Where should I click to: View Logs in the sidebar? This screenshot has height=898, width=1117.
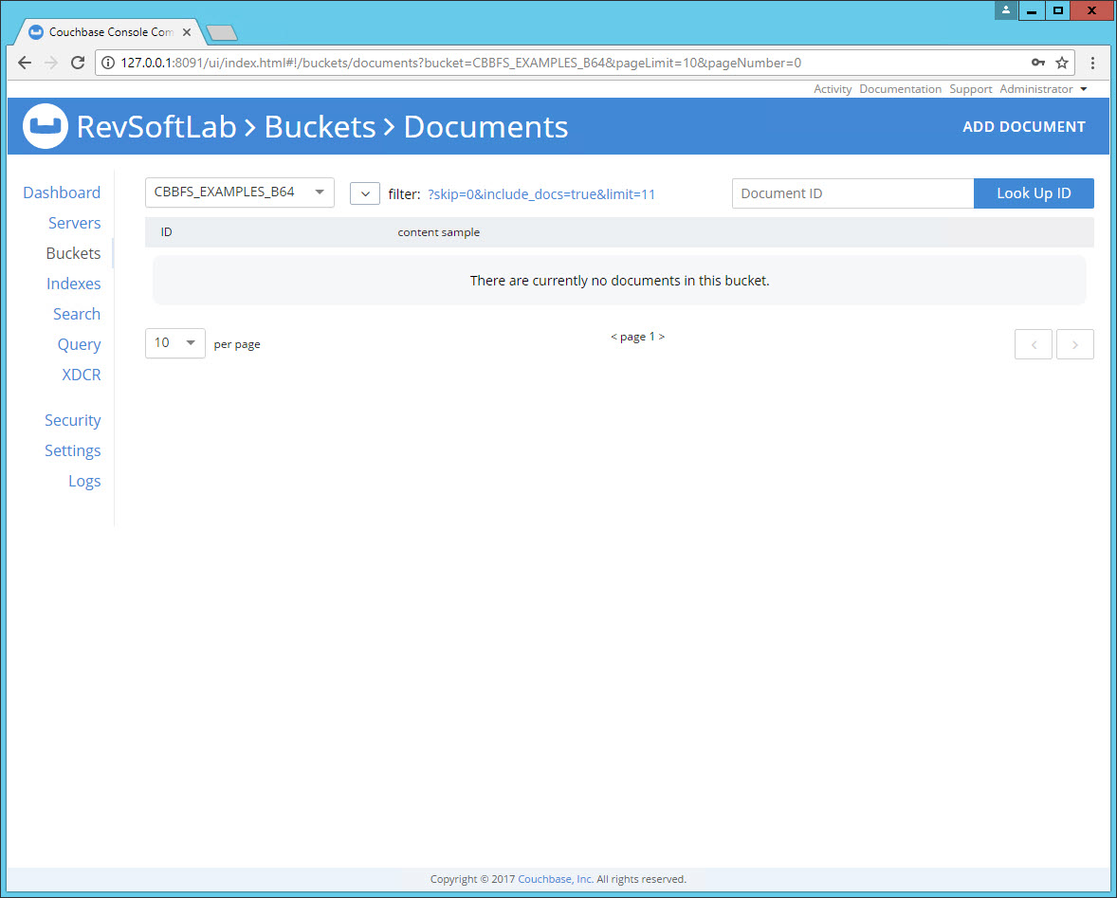click(84, 482)
